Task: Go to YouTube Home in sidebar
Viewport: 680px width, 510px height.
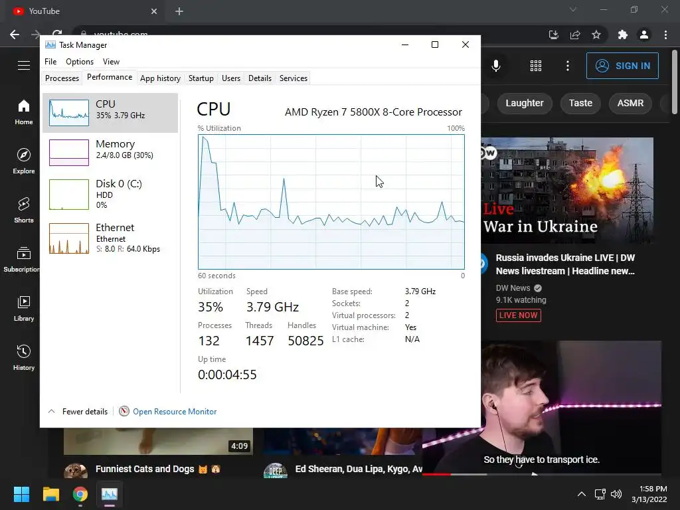Action: coord(23,112)
